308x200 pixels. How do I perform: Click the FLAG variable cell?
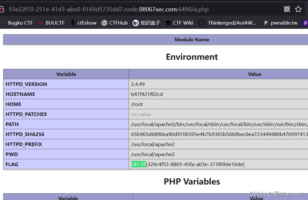tap(66, 164)
